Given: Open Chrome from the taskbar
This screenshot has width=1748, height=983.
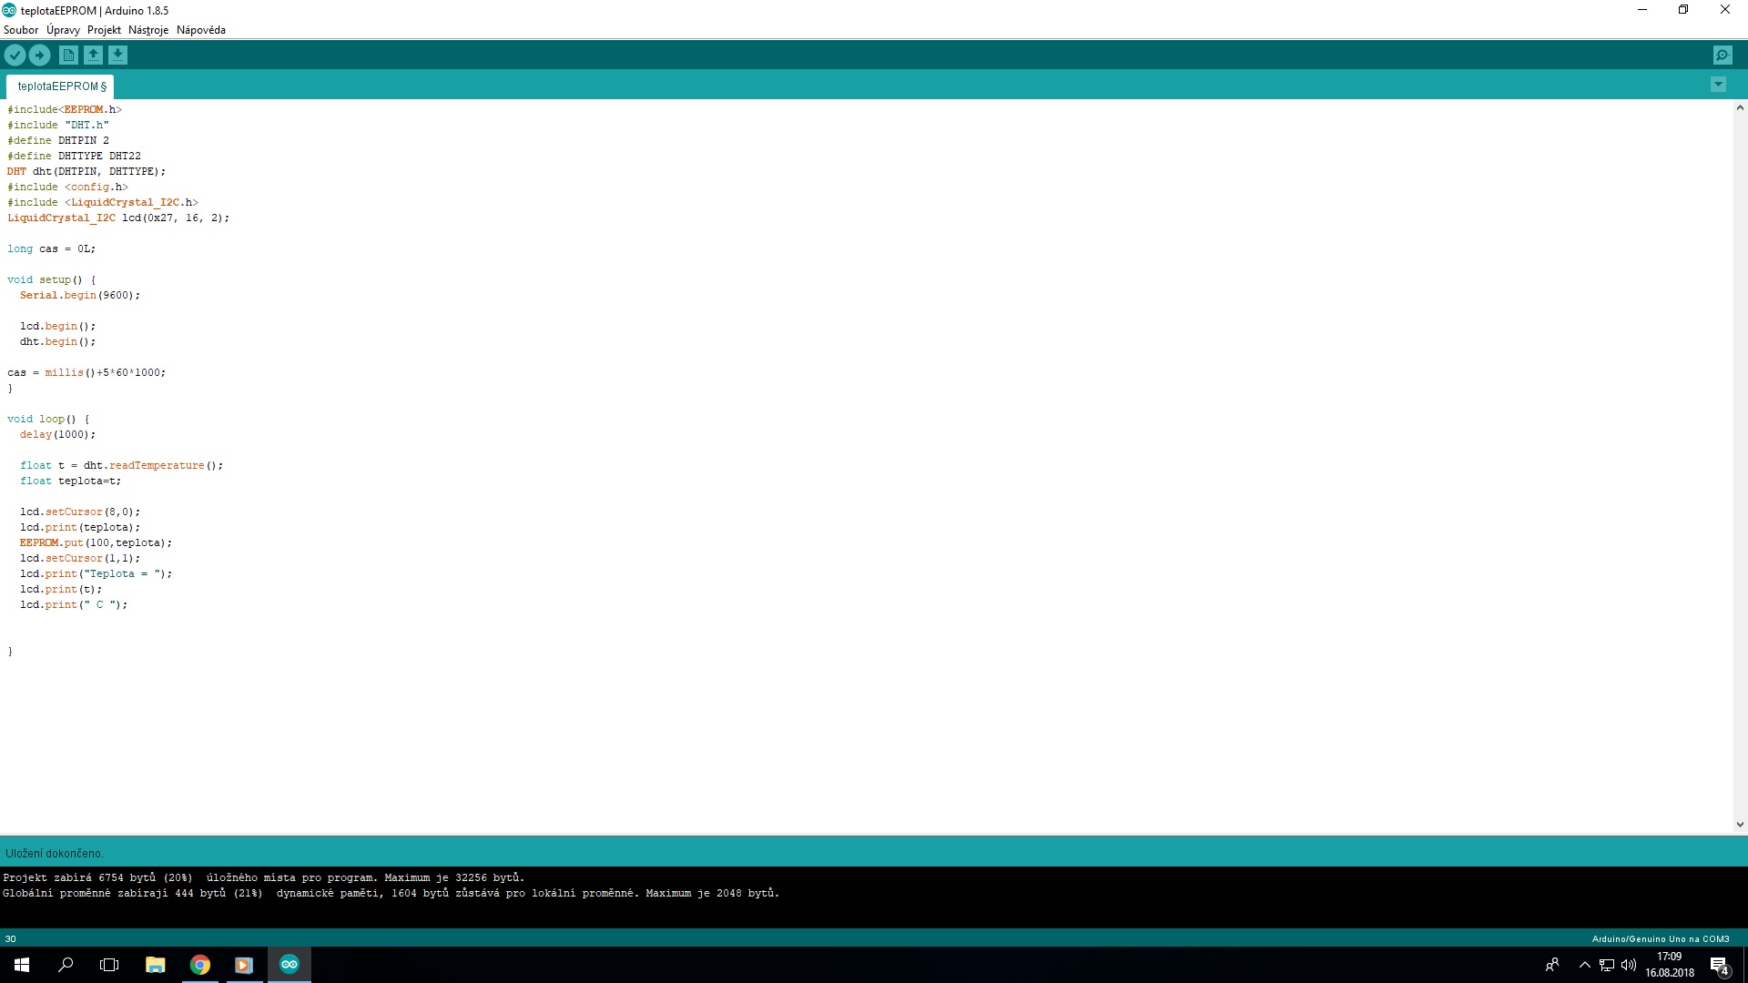Looking at the screenshot, I should point(200,965).
